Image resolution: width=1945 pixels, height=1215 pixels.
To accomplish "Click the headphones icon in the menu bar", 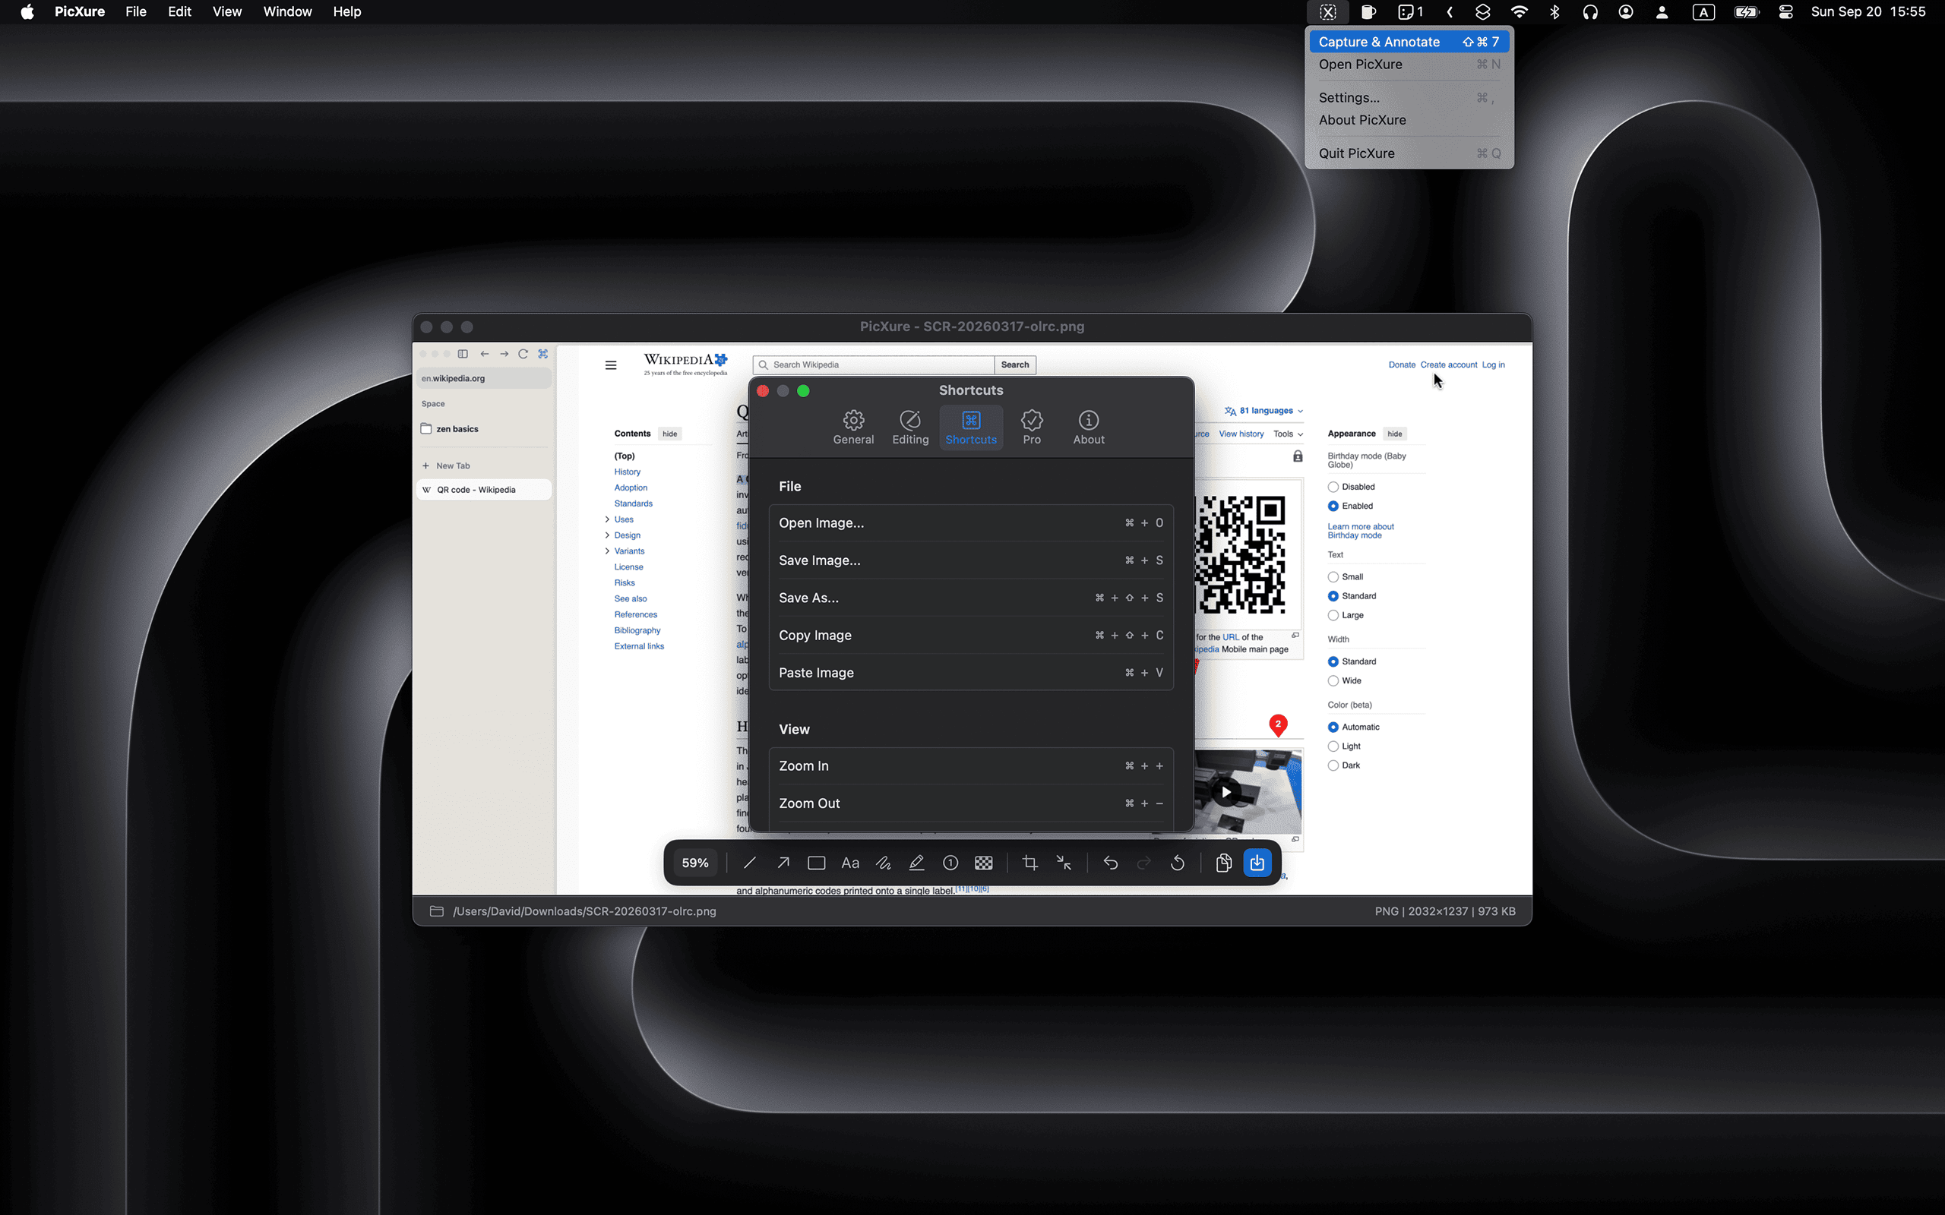I will point(1589,12).
